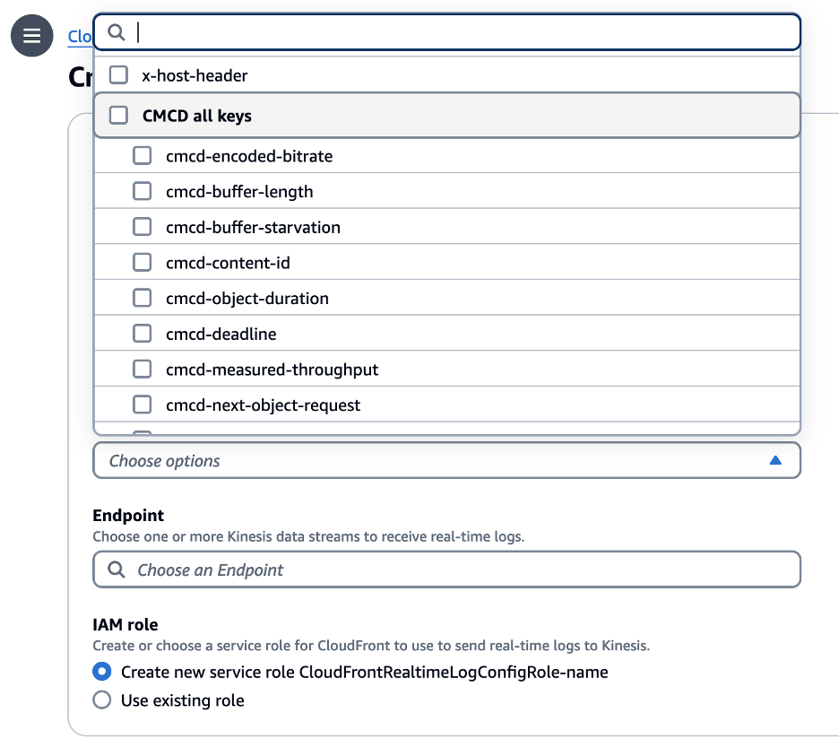This screenshot has height=748, width=839.
Task: Check the x-host-header checkbox
Action: pos(118,75)
